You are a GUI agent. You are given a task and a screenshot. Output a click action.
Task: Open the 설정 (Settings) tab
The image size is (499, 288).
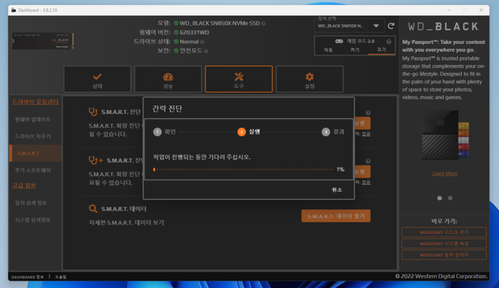(x=309, y=79)
